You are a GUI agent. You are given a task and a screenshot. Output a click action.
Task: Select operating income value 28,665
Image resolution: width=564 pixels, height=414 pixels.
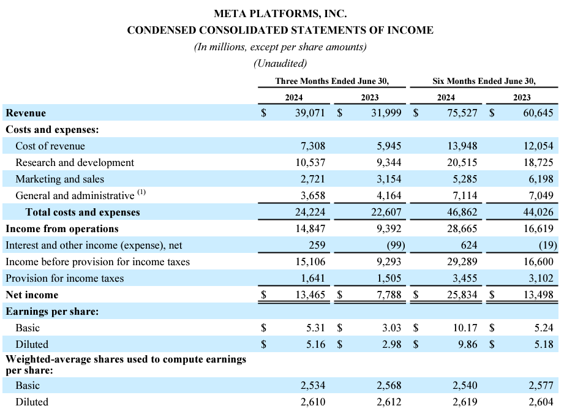pos(462,229)
